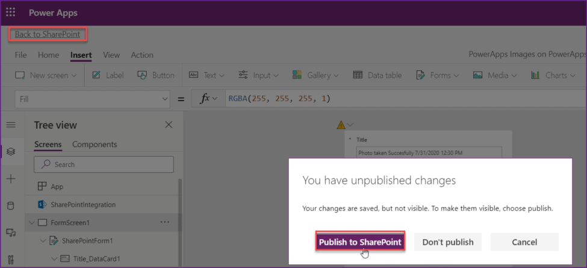Screen dimensions: 587x268
Task: Open the Gallery dropdown in ribbon
Action: [x=315, y=75]
